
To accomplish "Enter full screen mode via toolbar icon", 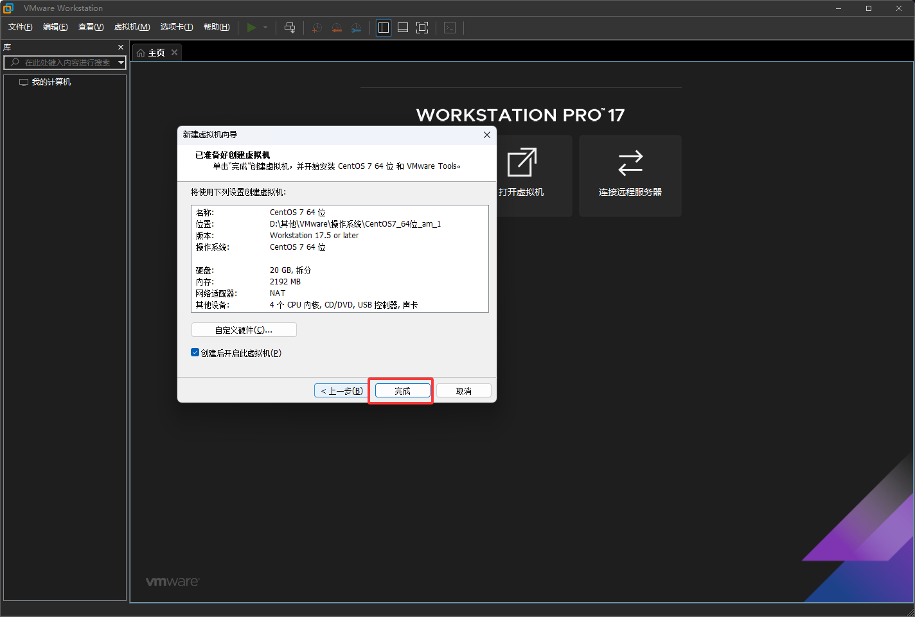I will click(x=422, y=28).
